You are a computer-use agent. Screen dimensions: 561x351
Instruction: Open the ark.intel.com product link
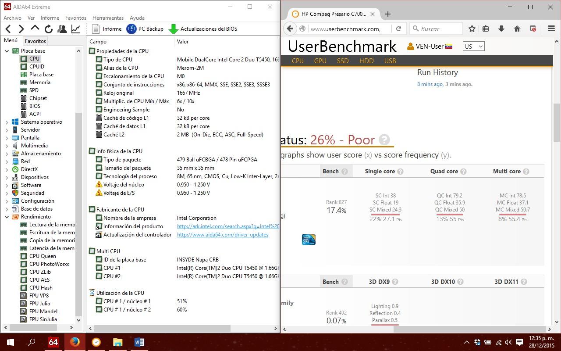[x=228, y=226]
